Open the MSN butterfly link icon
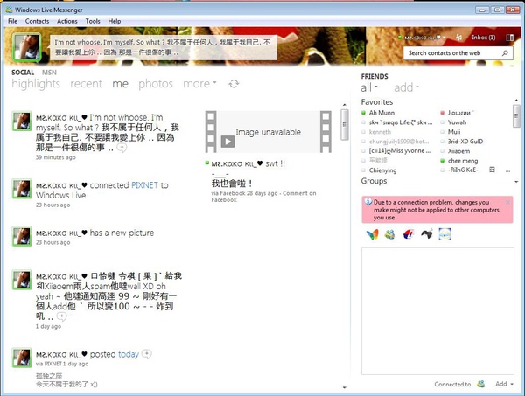This screenshot has width=525, height=396. [373, 234]
